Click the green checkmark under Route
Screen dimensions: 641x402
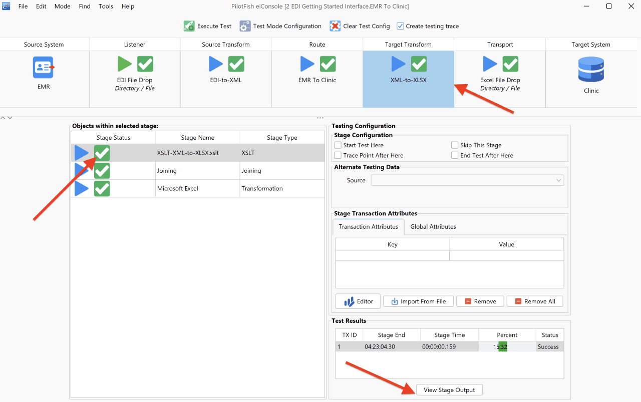pos(328,64)
